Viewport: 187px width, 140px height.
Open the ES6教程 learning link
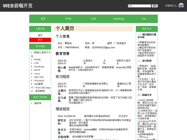[38, 84]
